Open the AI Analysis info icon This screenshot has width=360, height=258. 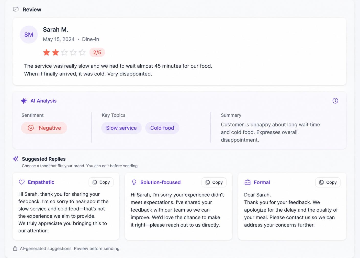[x=335, y=101]
